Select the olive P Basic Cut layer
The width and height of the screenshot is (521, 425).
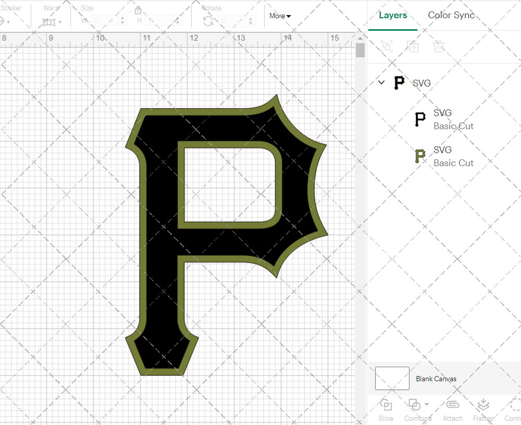pos(444,156)
